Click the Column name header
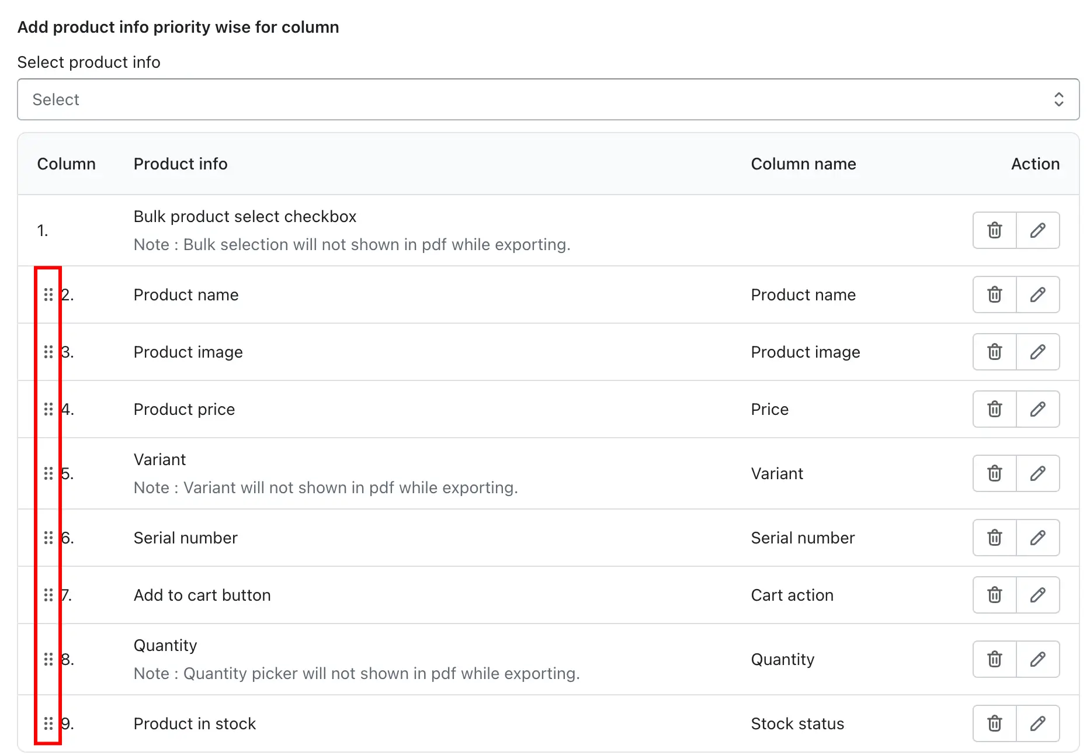 (803, 164)
